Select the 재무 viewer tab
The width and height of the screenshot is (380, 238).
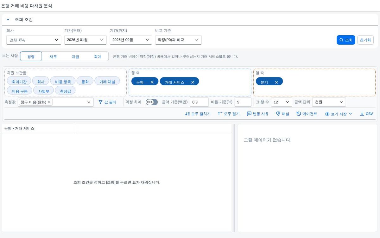[x=53, y=56]
